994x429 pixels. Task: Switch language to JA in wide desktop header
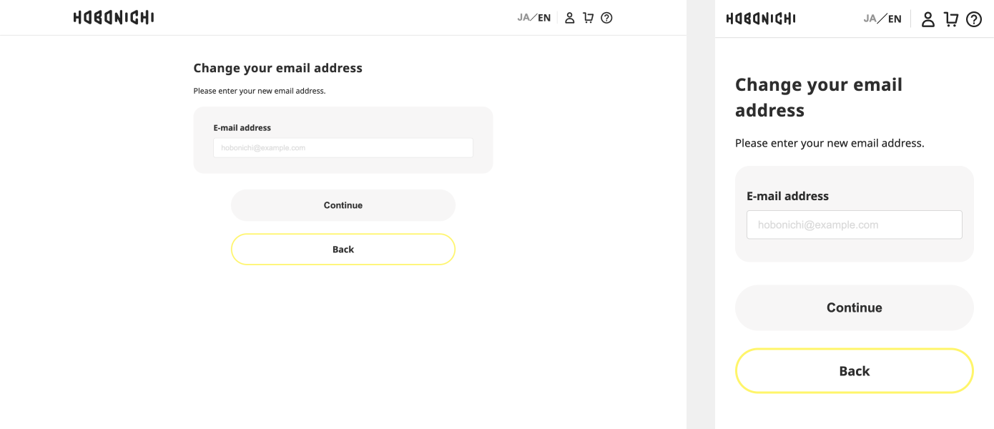click(x=523, y=18)
